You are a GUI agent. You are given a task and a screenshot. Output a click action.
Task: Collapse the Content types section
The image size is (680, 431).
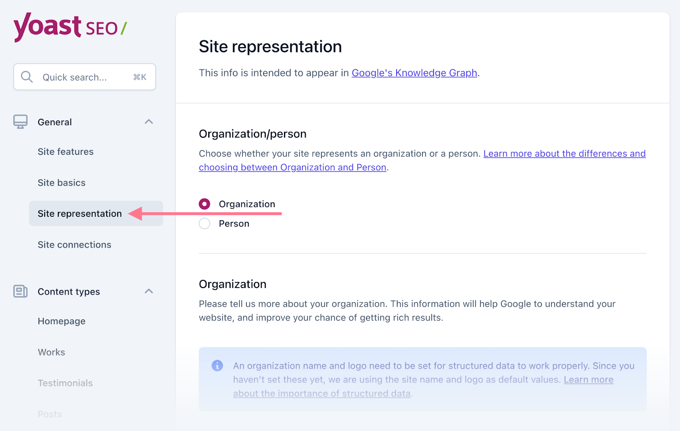[149, 291]
